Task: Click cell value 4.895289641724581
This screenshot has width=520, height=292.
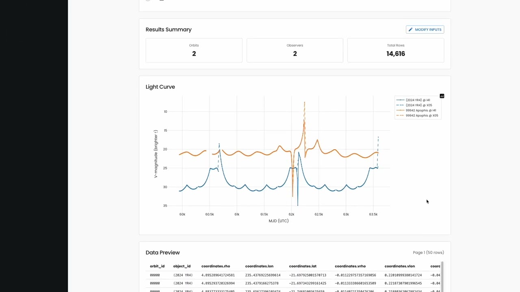Action: pos(218,275)
